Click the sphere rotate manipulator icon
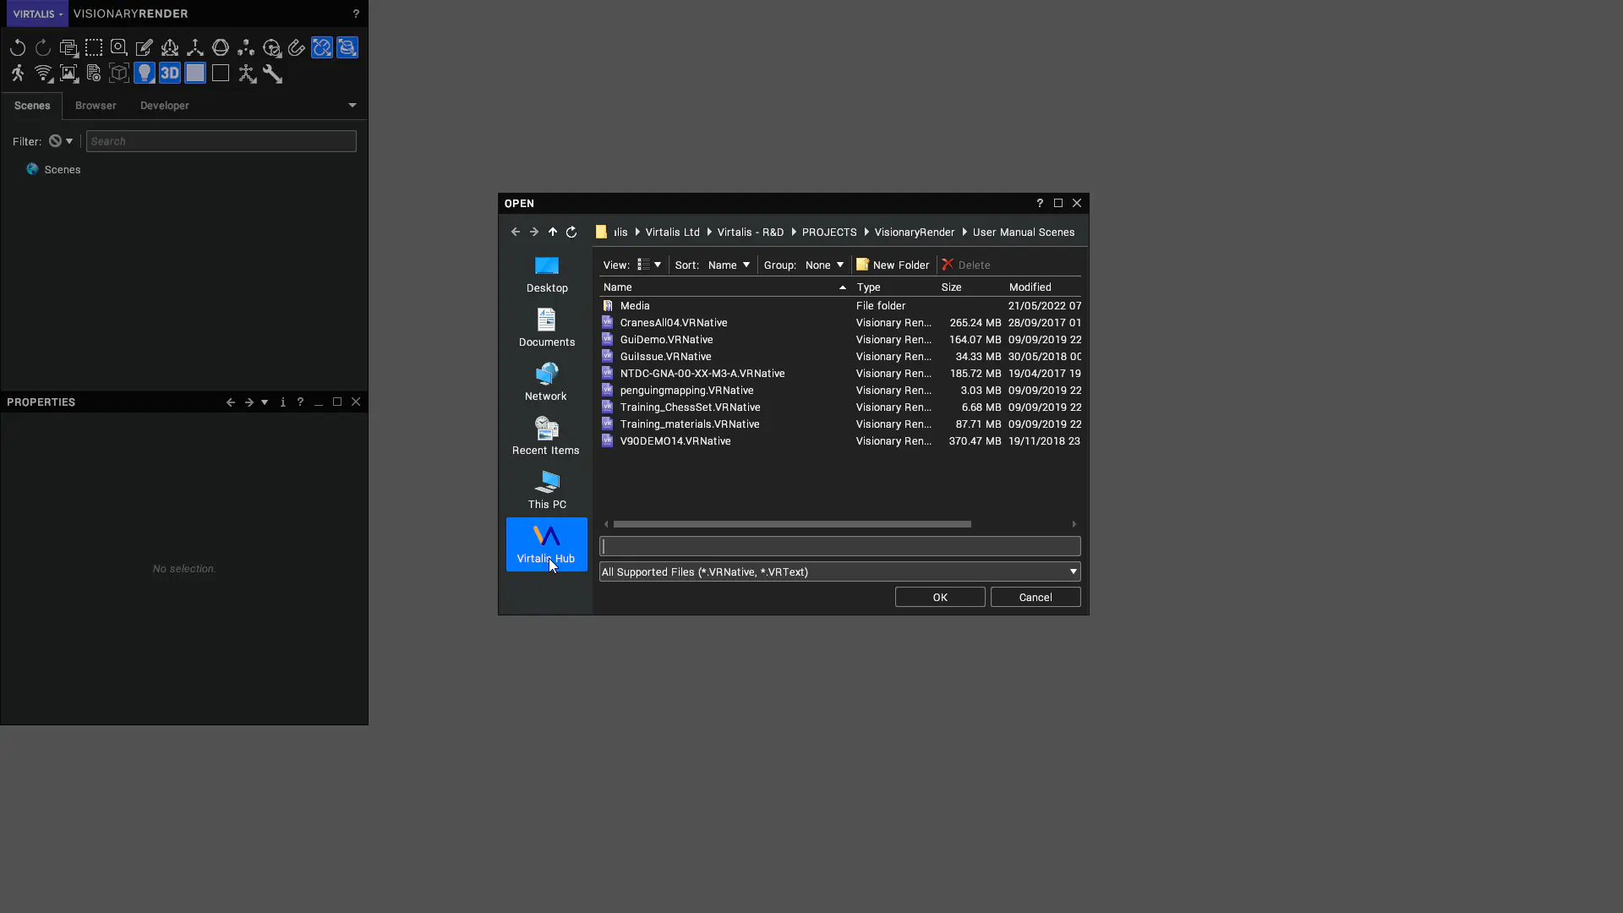The image size is (1623, 913). coord(221,48)
